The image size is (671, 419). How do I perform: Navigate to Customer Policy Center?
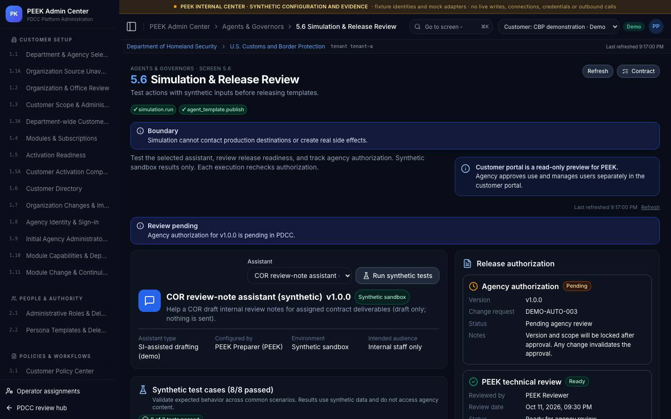[60, 371]
